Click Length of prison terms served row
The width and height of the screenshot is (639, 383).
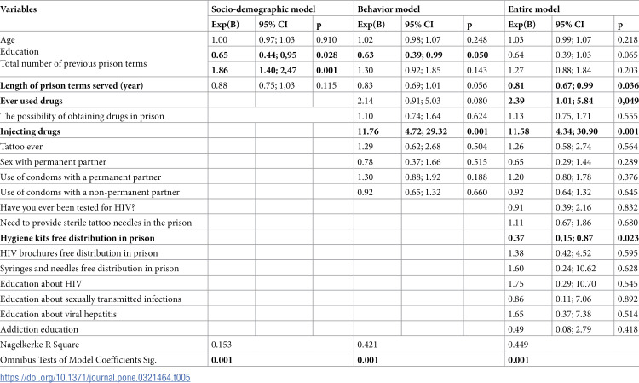pyautogui.click(x=72, y=85)
